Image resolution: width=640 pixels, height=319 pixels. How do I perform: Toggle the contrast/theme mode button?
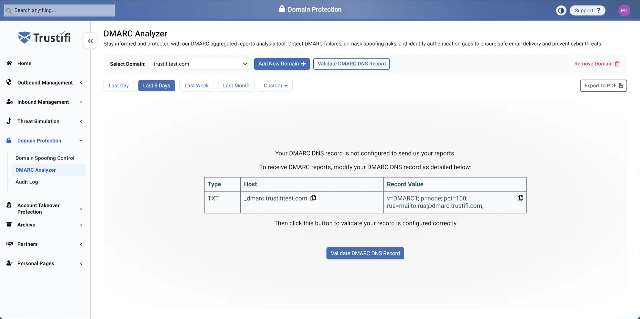pyautogui.click(x=561, y=10)
